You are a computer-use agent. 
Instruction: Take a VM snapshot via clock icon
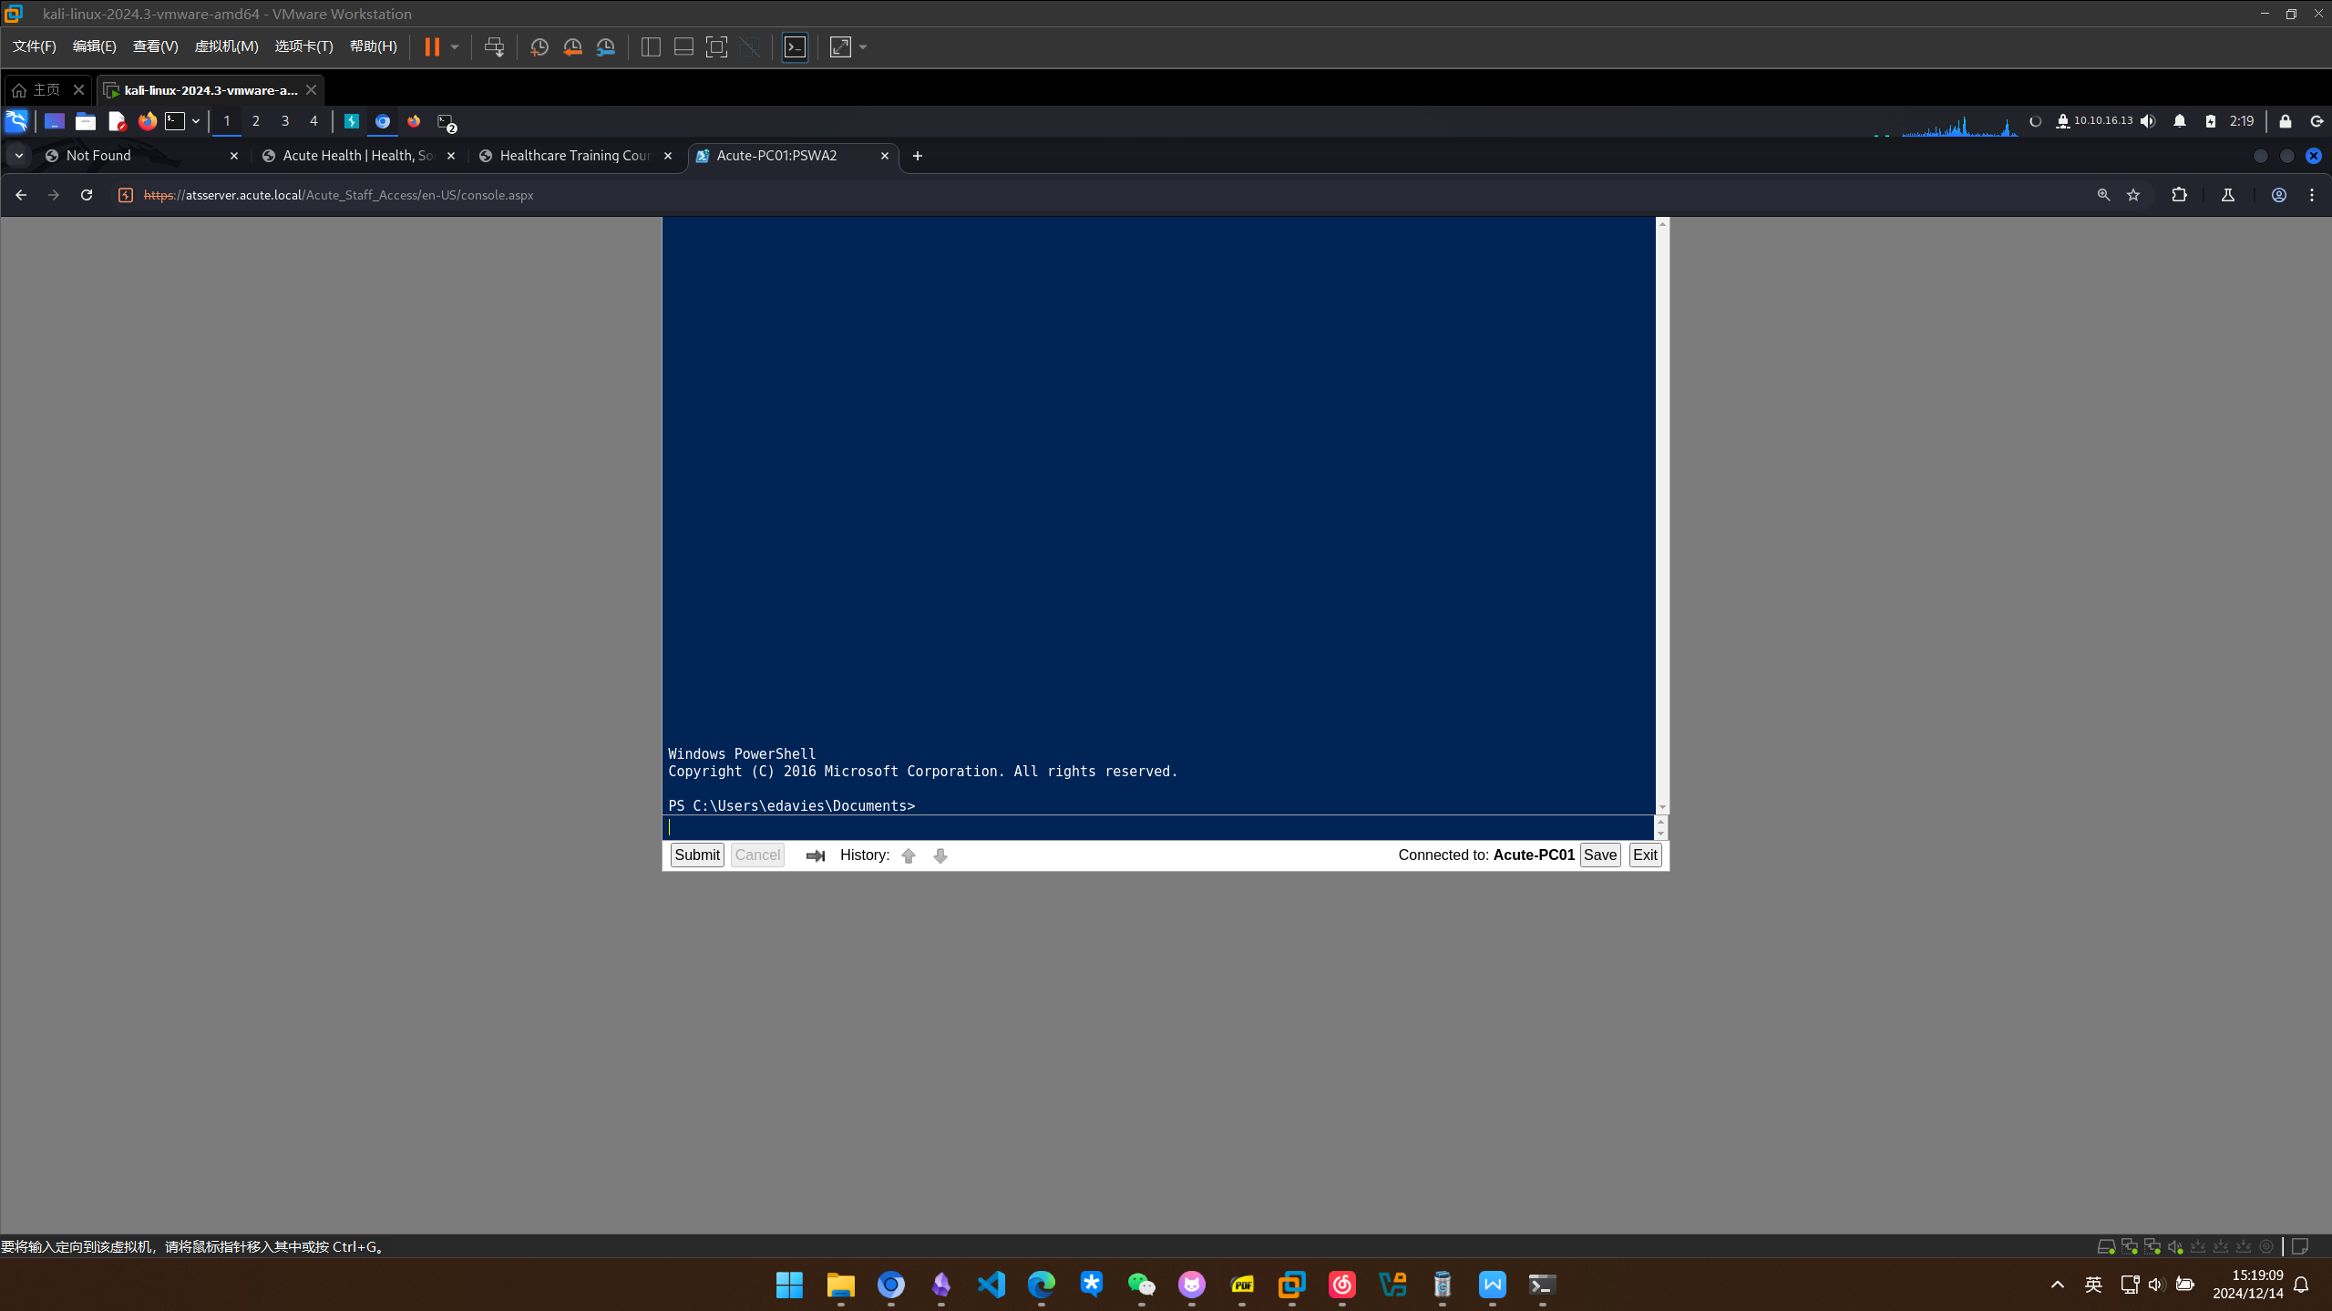pos(539,47)
